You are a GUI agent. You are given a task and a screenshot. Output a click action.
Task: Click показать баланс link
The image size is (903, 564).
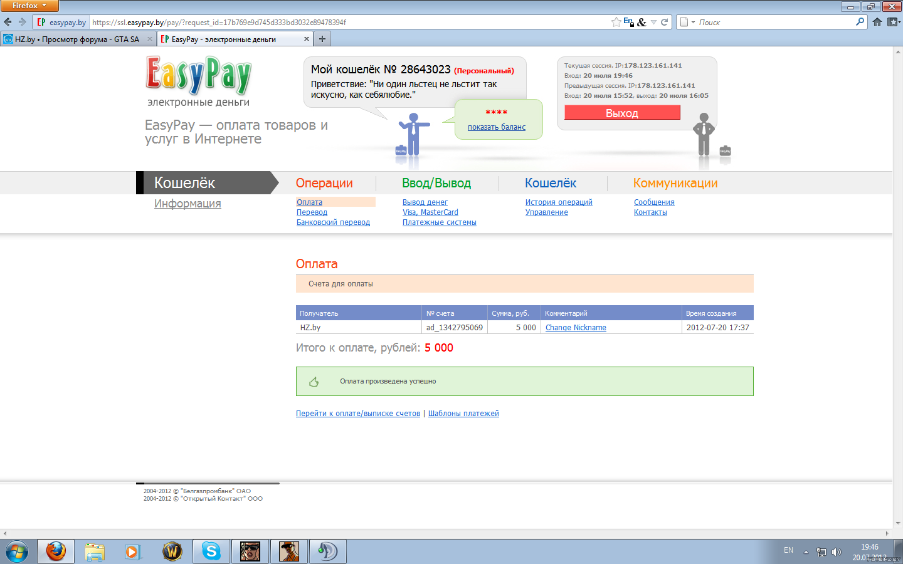point(497,127)
